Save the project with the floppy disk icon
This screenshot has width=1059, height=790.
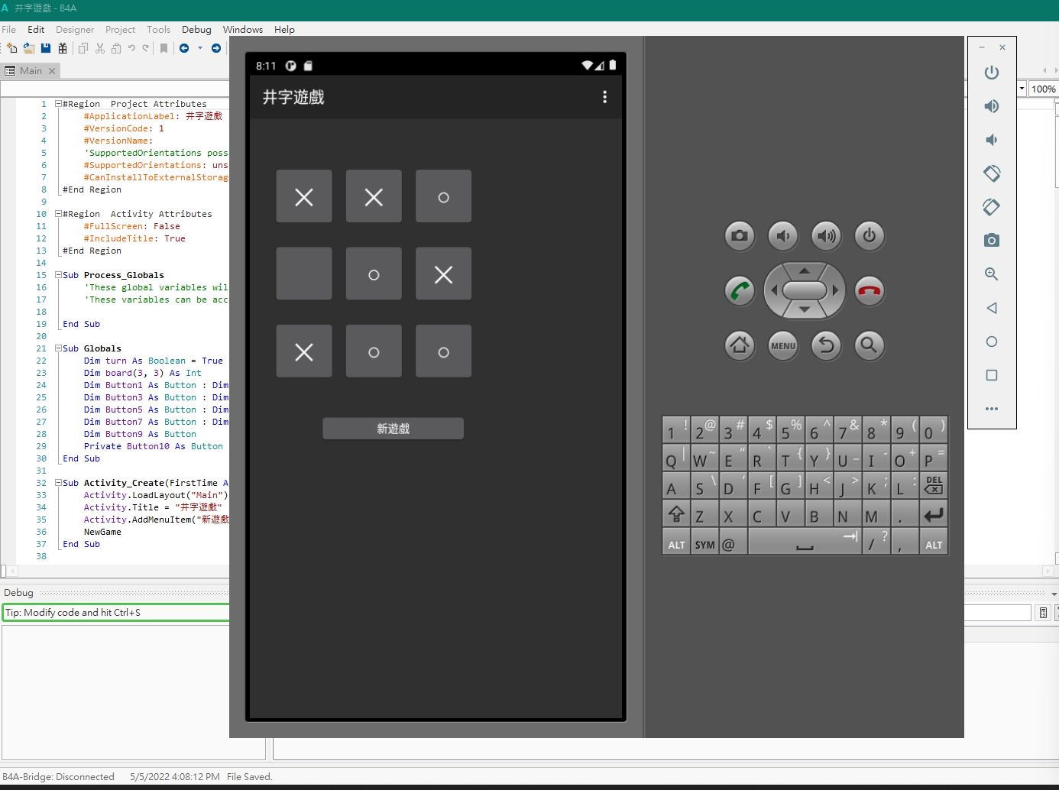46,48
